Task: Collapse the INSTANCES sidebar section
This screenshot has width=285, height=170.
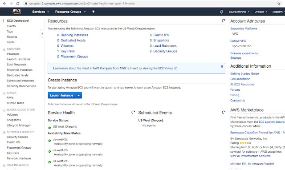Action: pos(4,49)
